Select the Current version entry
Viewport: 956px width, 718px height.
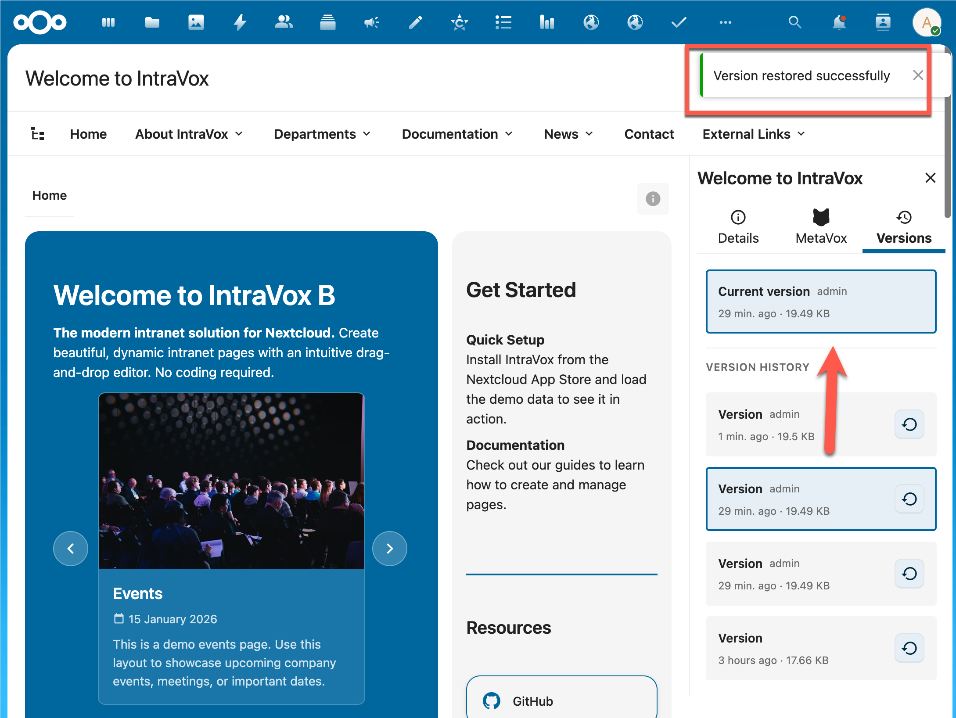[x=821, y=302]
